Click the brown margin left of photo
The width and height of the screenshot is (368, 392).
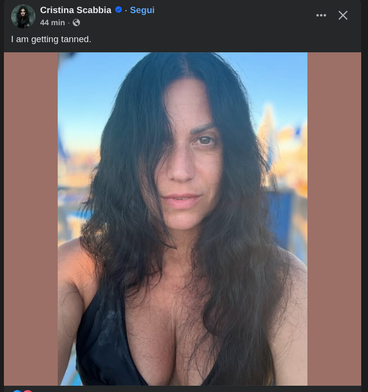pos(31,219)
